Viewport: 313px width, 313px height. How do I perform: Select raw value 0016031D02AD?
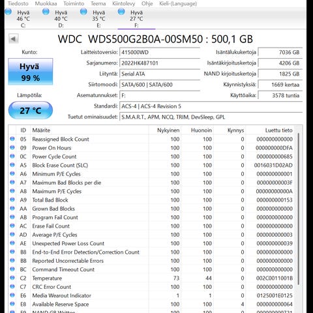point(273,165)
